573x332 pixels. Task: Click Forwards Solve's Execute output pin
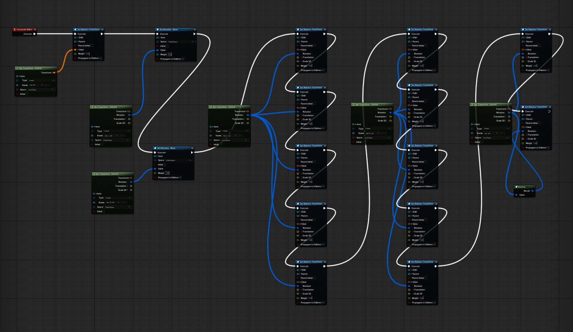(x=34, y=34)
